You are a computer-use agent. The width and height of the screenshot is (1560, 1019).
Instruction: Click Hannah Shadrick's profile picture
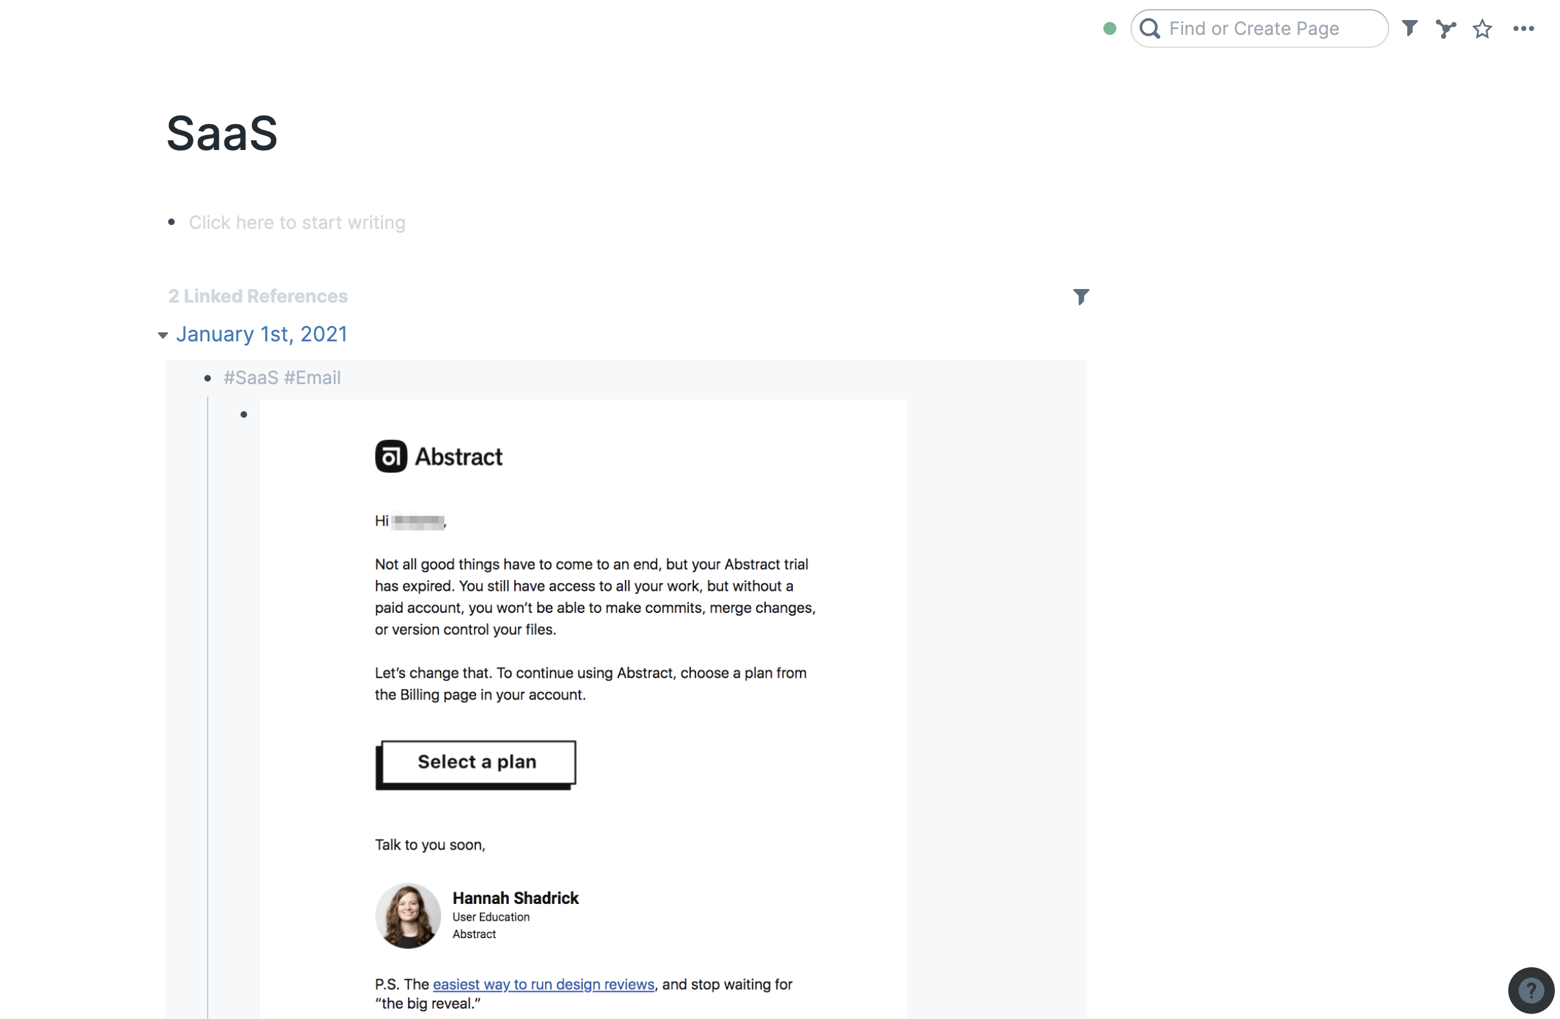(407, 916)
